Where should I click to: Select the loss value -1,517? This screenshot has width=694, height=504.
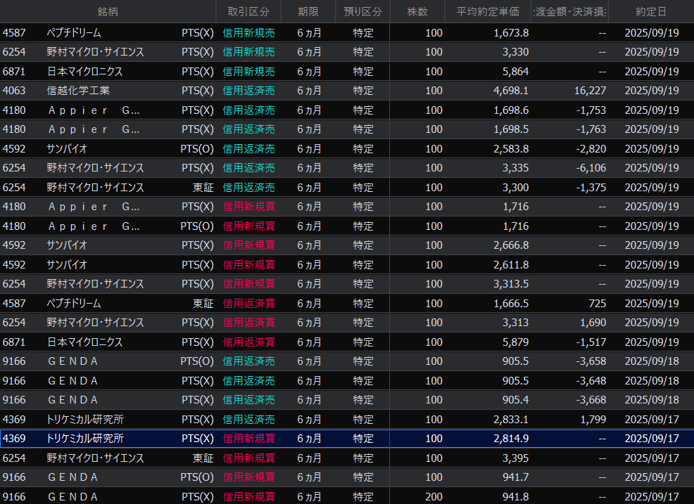(591, 342)
